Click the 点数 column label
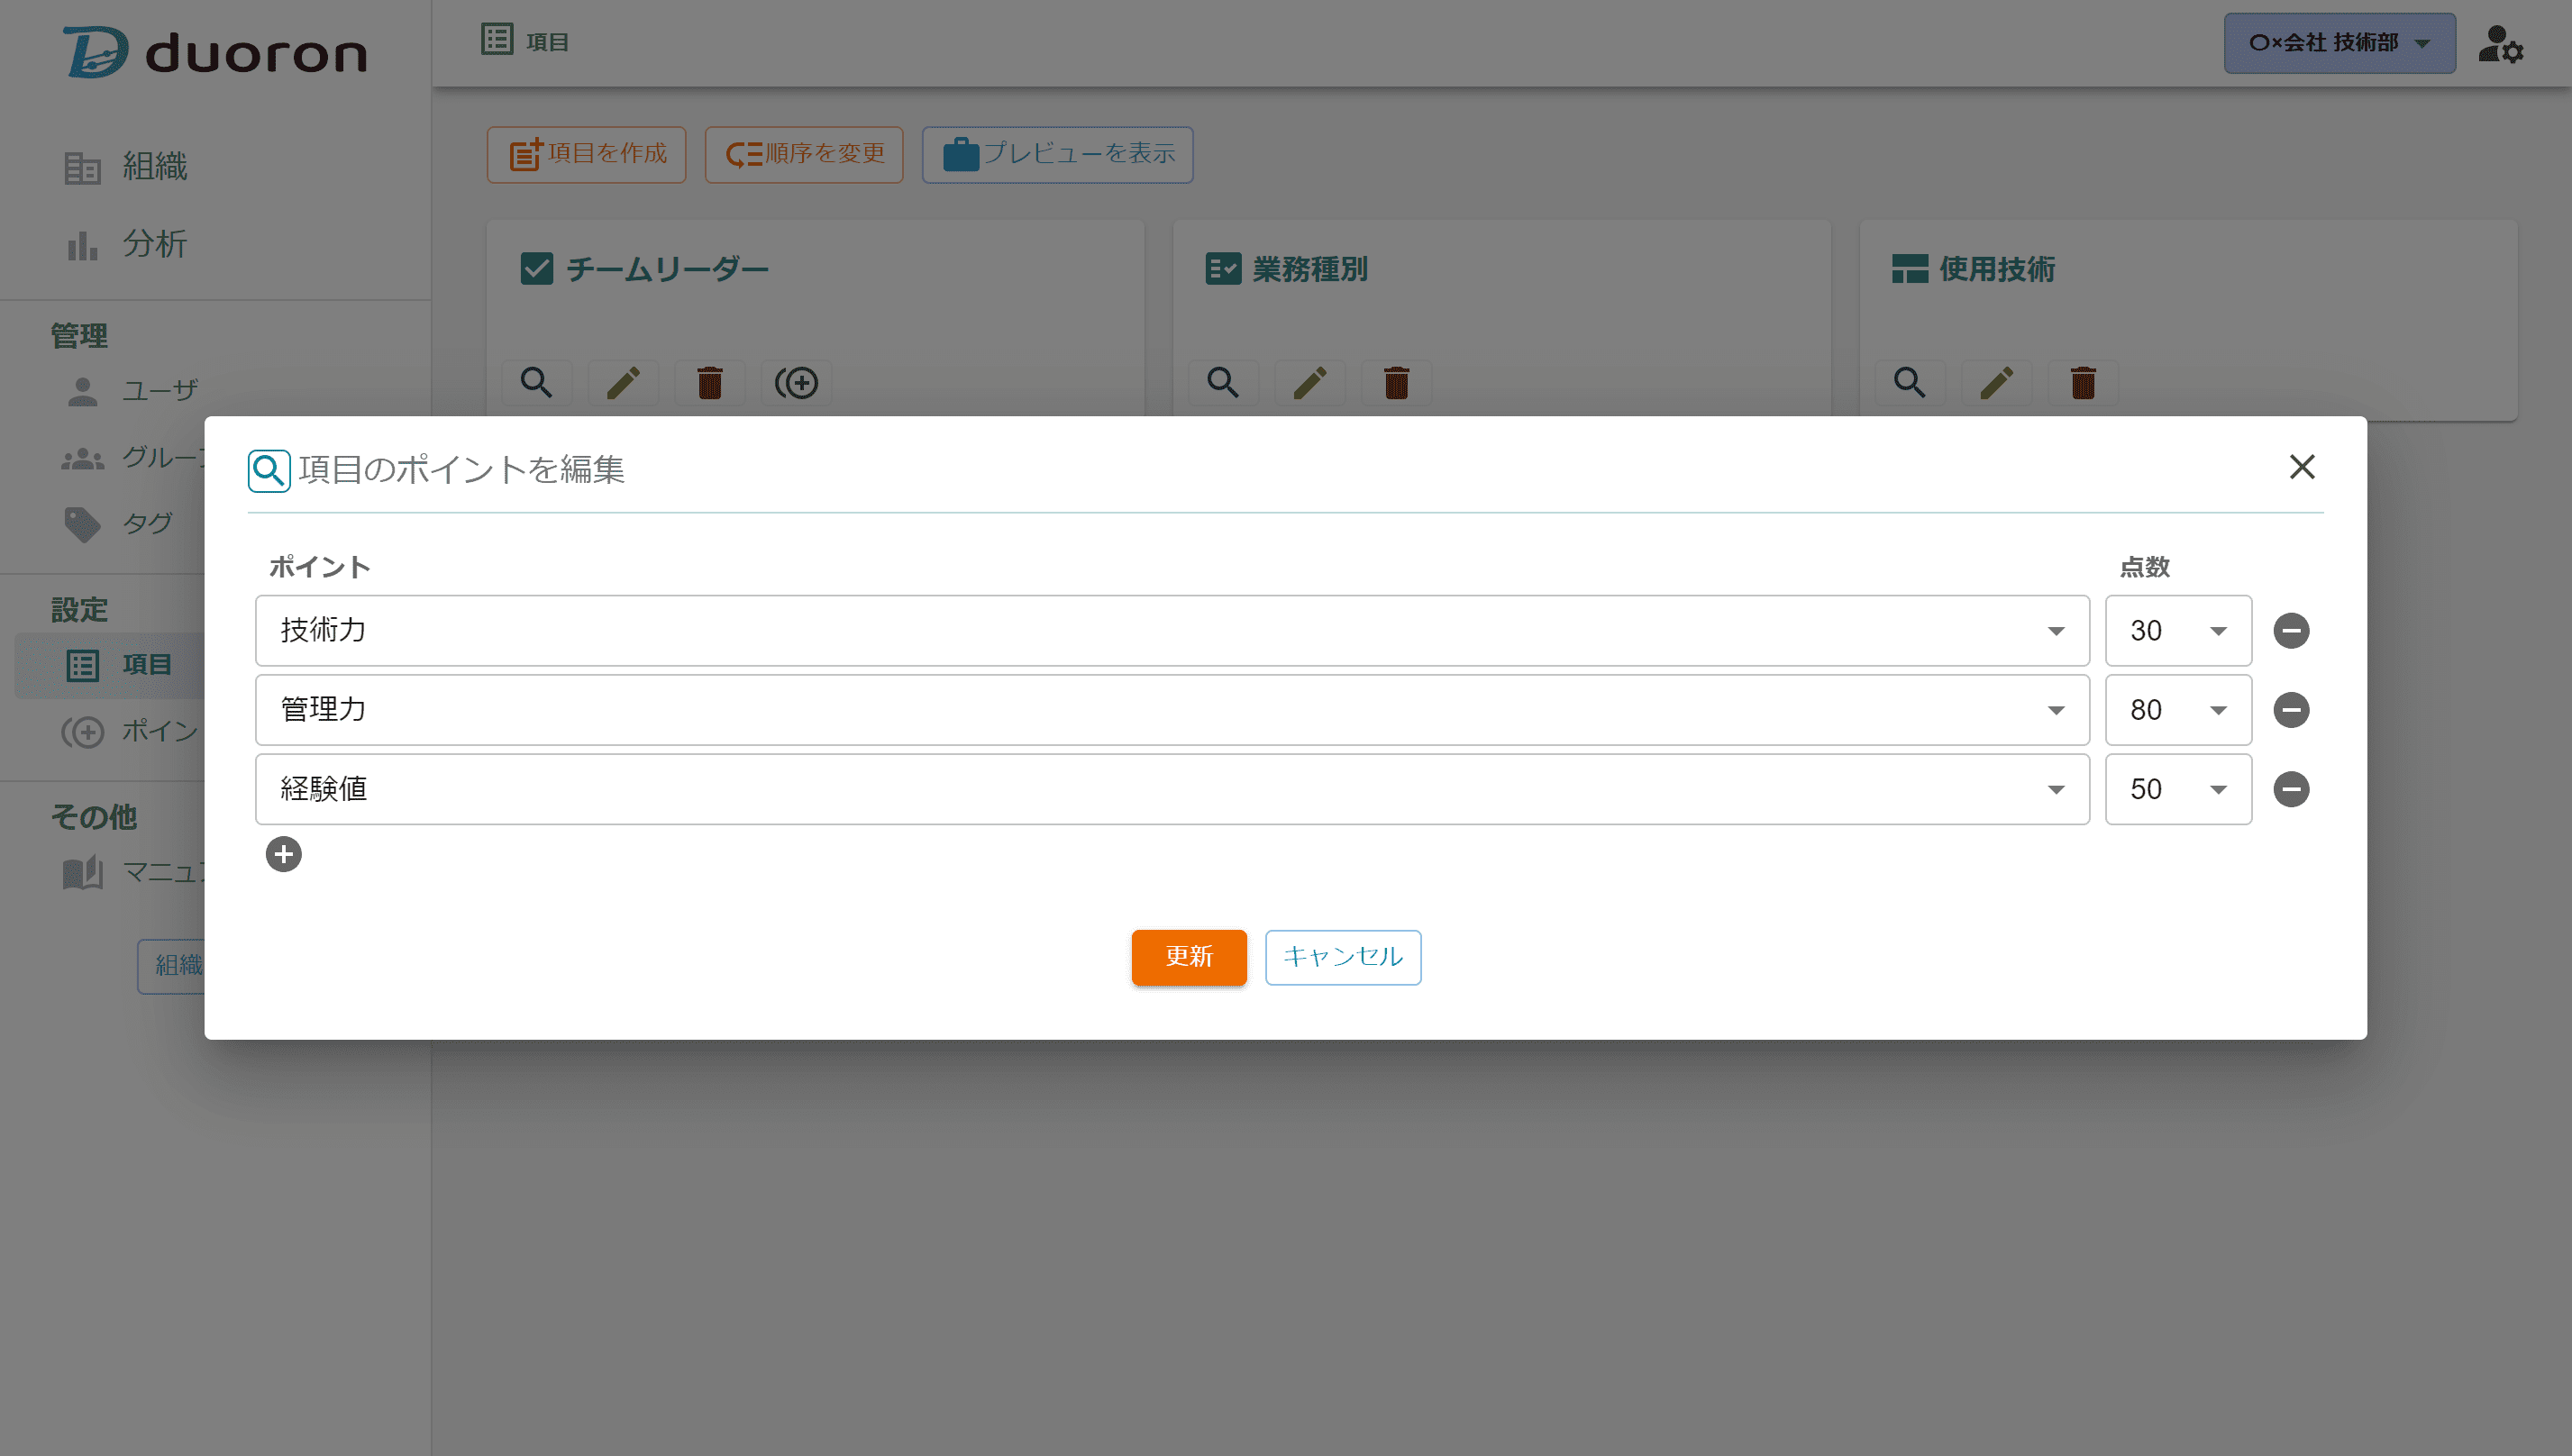This screenshot has width=2572, height=1456. (x=2145, y=567)
